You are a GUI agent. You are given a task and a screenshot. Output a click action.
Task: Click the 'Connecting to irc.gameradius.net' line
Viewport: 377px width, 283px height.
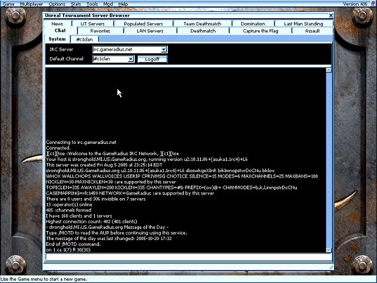81,142
